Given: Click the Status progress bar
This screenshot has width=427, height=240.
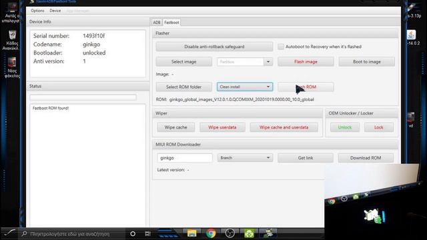Looking at the screenshot, I should coord(83,97).
